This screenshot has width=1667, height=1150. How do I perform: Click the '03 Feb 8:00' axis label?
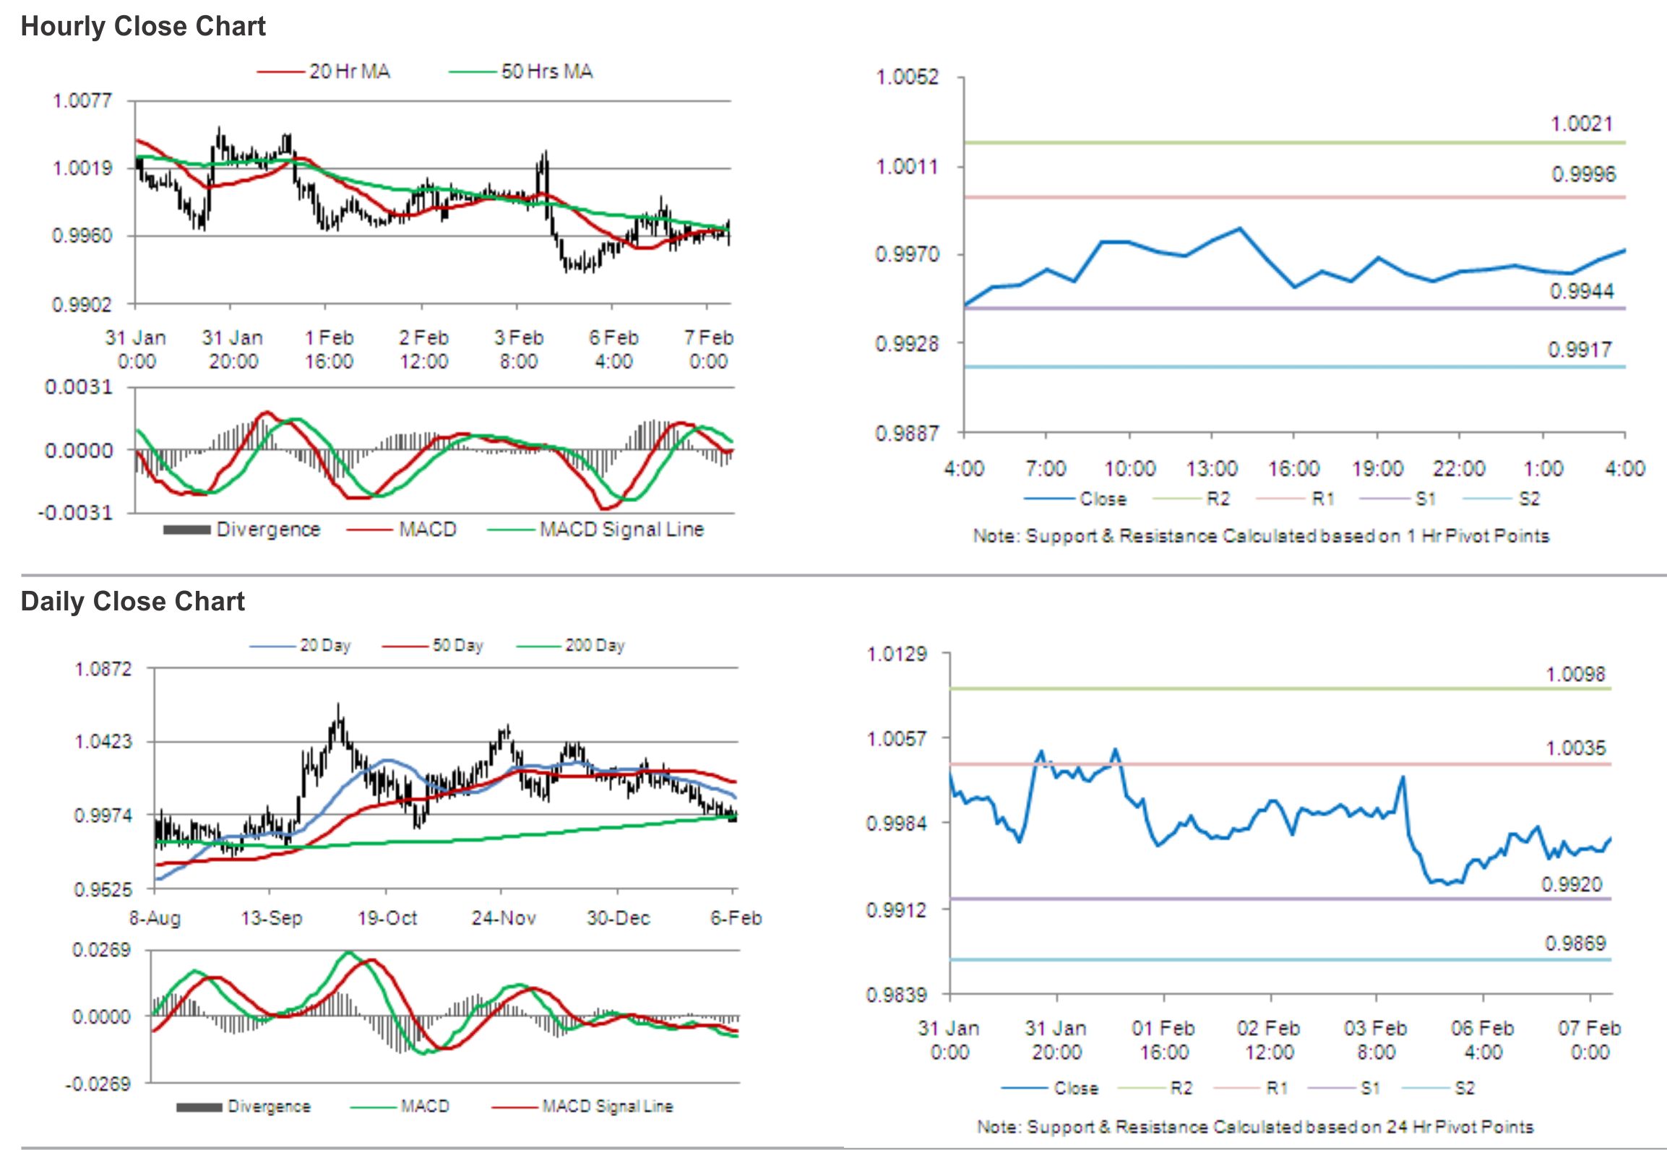pos(1376,1040)
